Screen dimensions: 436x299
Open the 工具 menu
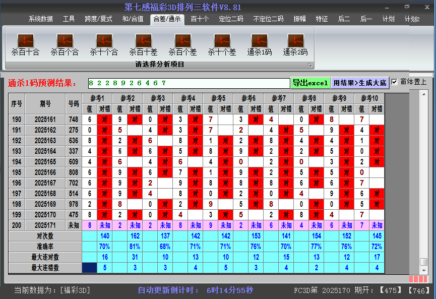tap(69, 19)
